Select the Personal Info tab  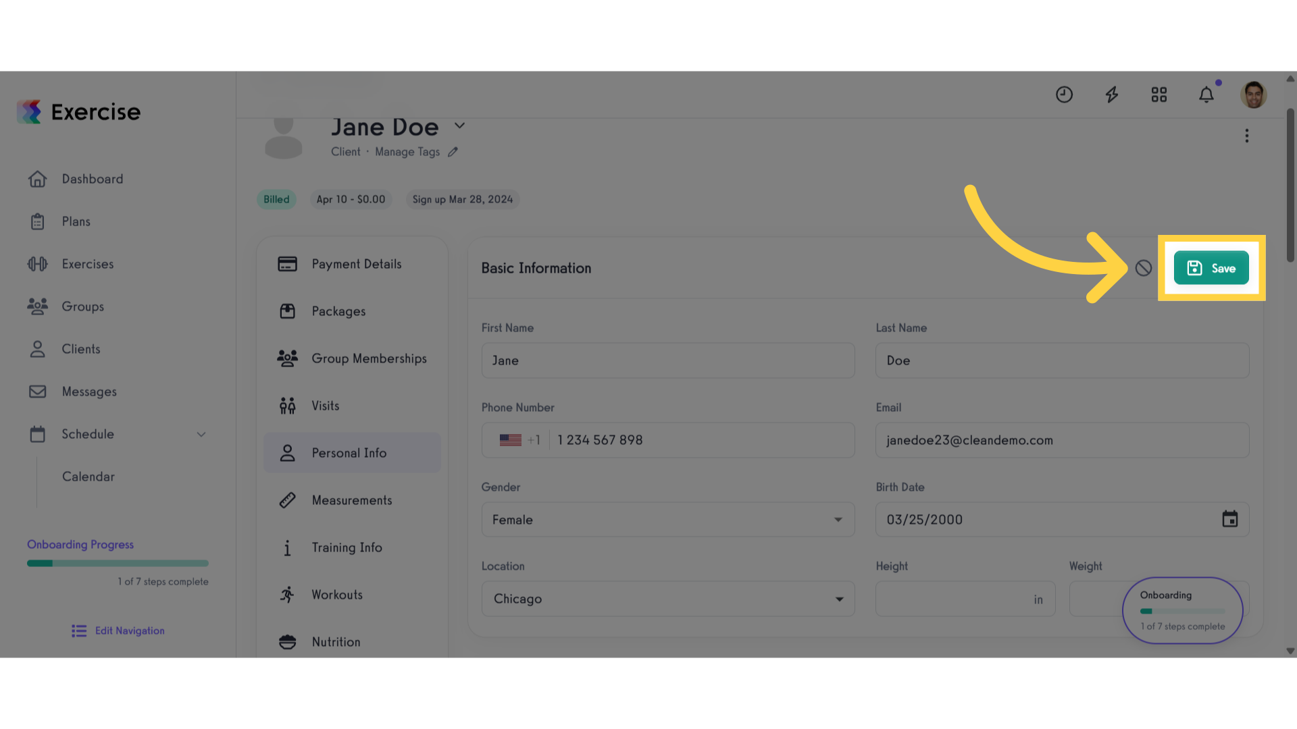352,453
